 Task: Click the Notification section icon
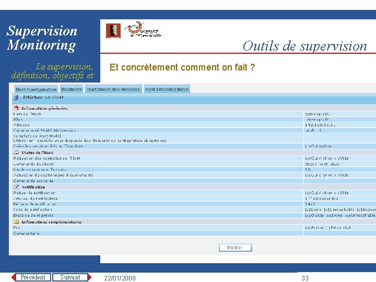click(16, 187)
